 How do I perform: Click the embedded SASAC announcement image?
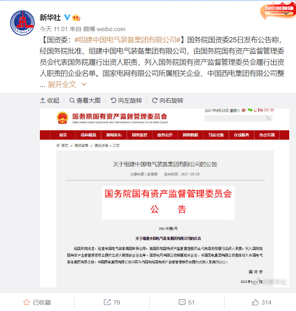click(x=164, y=198)
